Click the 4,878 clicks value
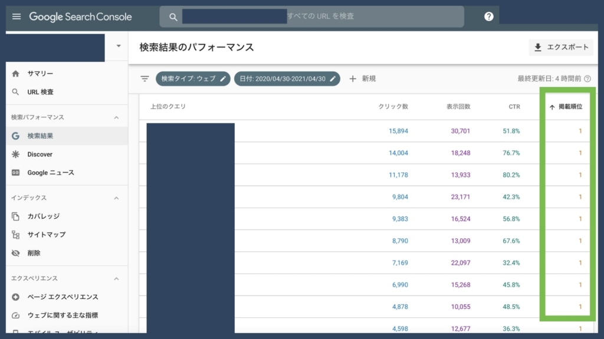 (401, 307)
